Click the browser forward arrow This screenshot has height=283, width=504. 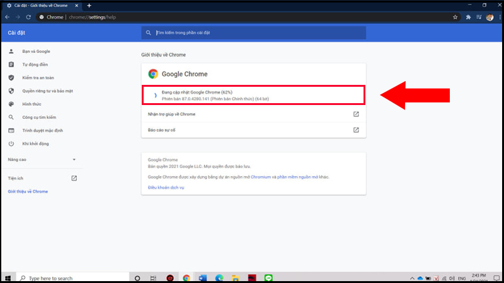pyautogui.click(x=18, y=18)
